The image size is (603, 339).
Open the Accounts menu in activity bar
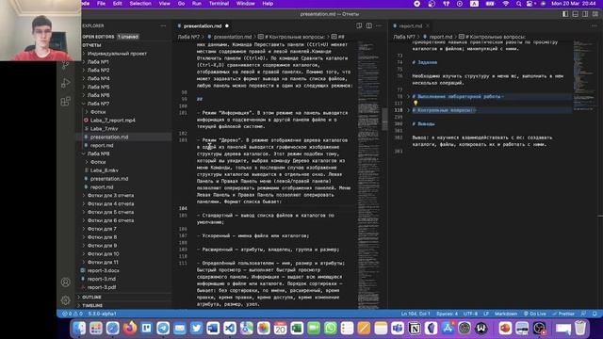[66, 282]
